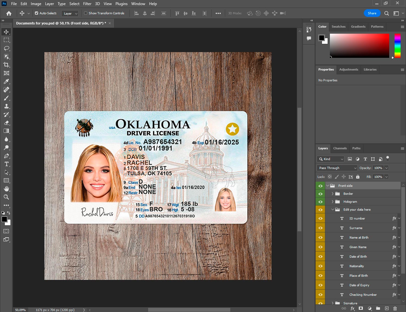Switch to the Channels tab

[x=340, y=148]
